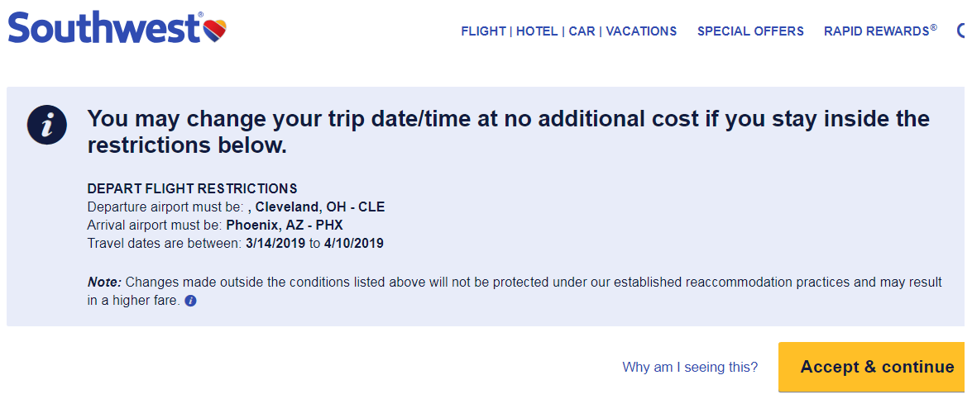The image size is (972, 399).
Task: Click the trip change notice headline
Action: point(508,131)
